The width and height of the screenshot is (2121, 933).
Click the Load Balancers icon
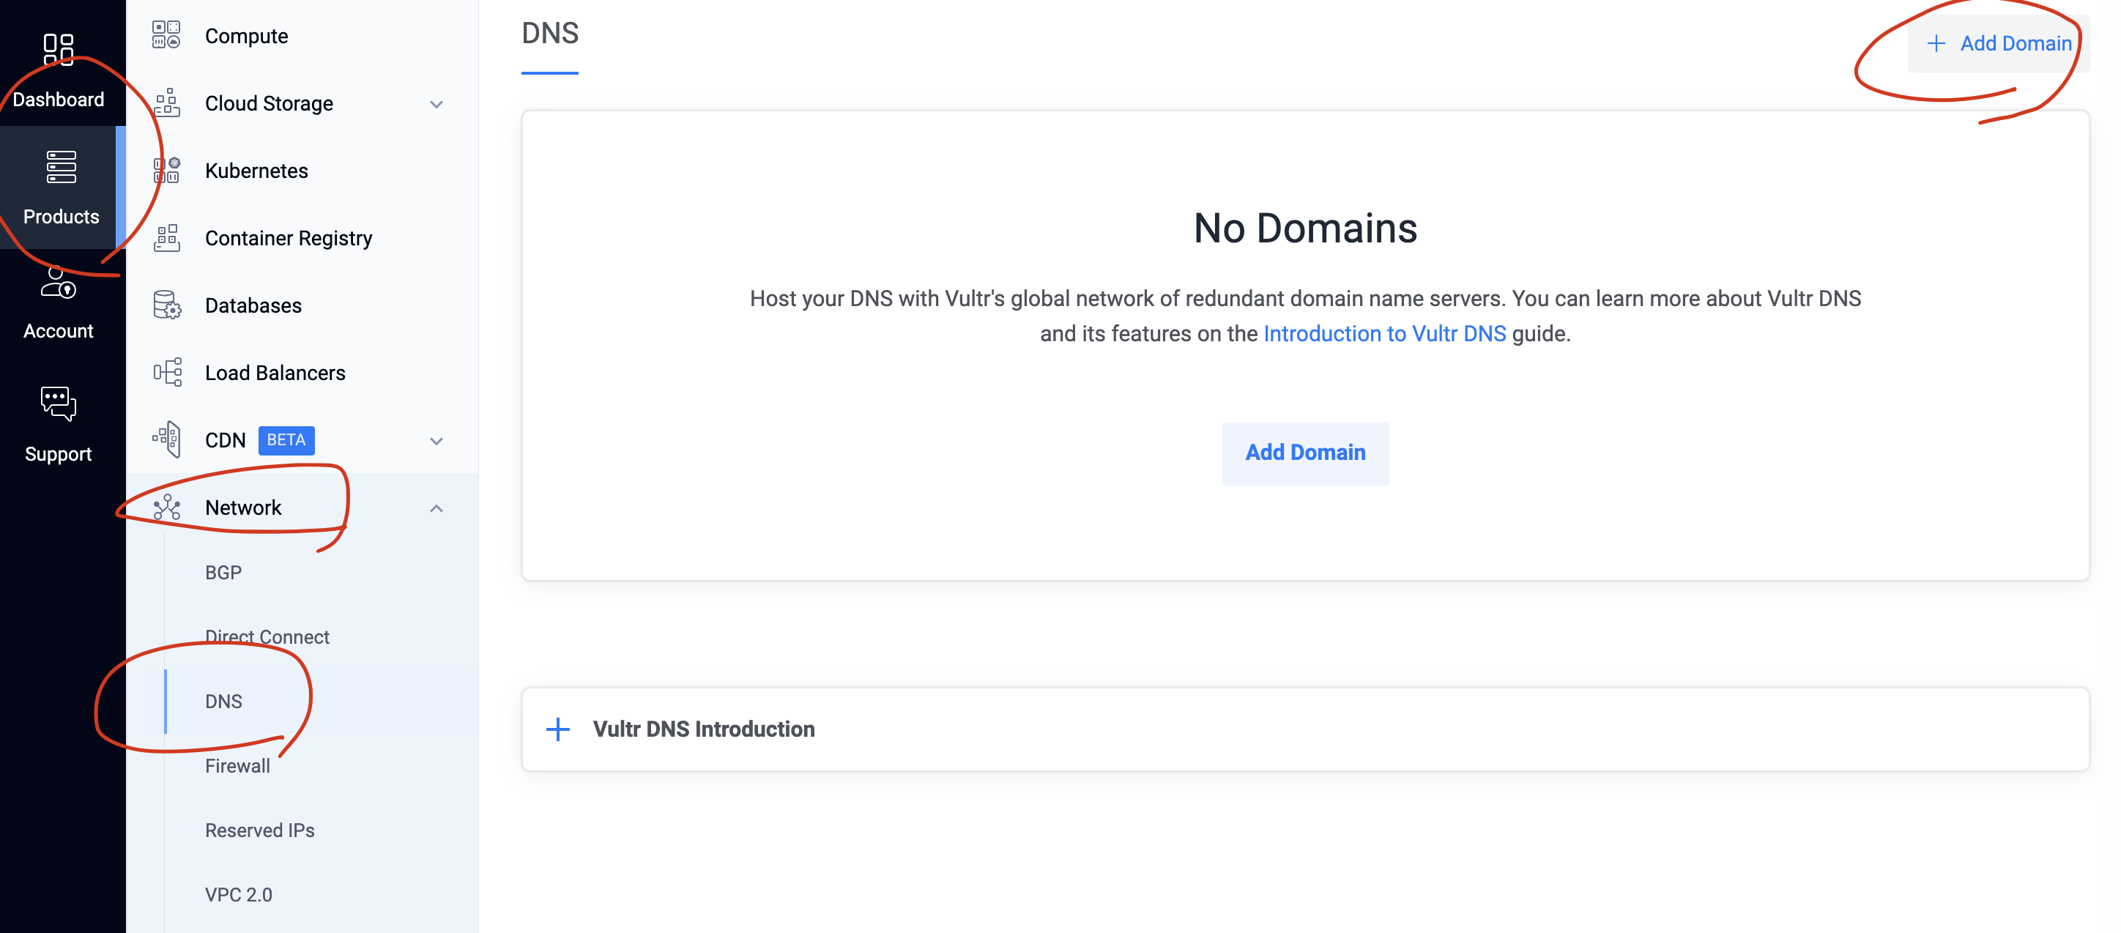coord(166,373)
